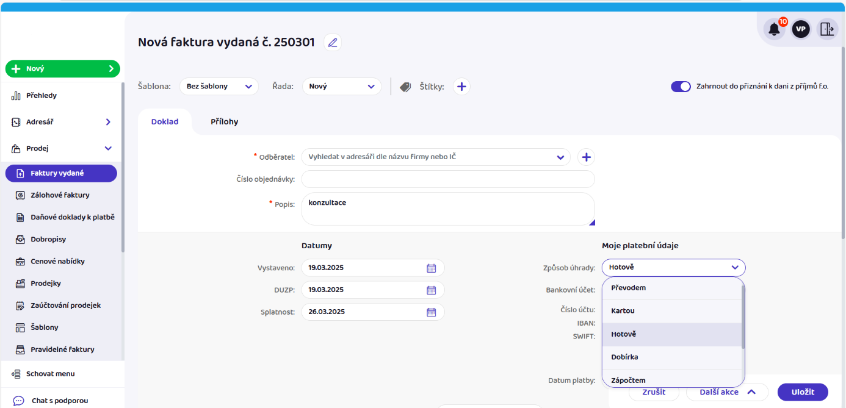Choose Zápočtem payment method
Viewport: 846px width, 408px height.
tap(672, 379)
